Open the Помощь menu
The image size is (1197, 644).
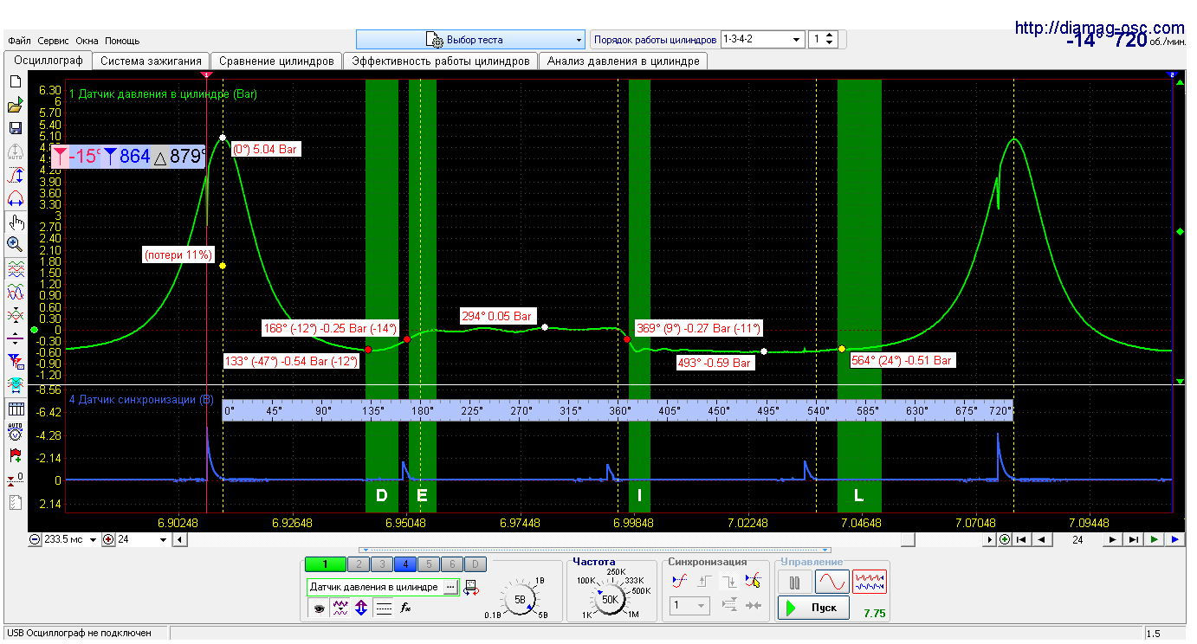[x=122, y=41]
